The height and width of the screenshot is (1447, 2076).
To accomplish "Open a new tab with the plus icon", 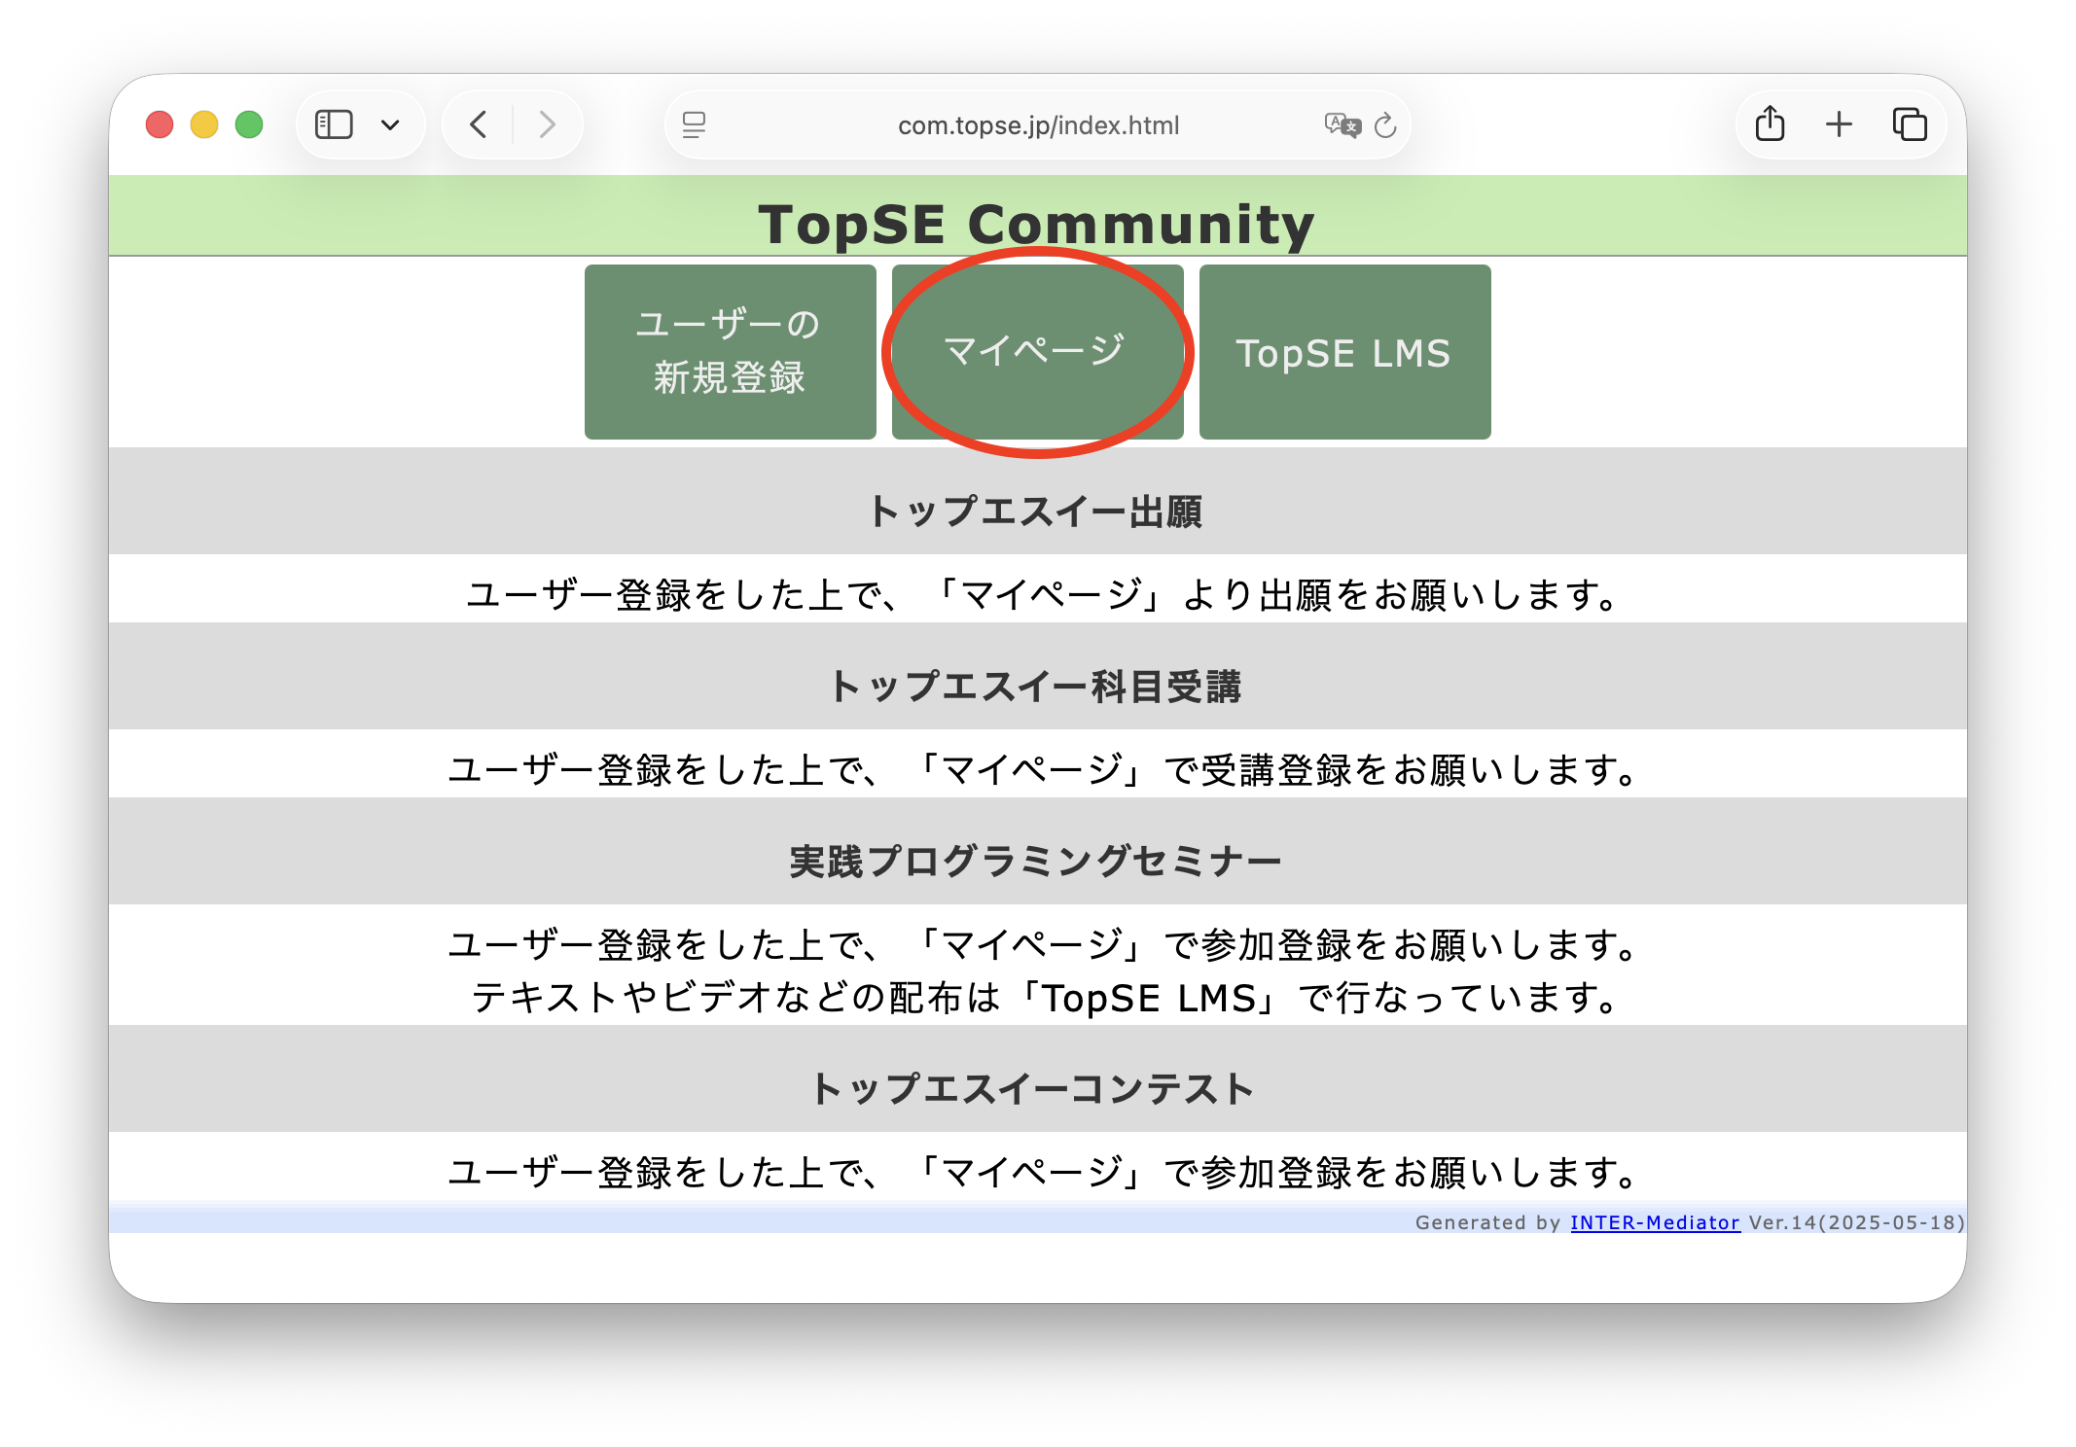I will (x=1840, y=124).
